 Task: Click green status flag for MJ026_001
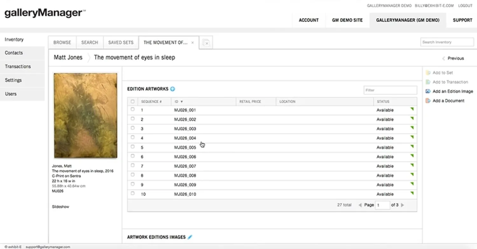412,109
